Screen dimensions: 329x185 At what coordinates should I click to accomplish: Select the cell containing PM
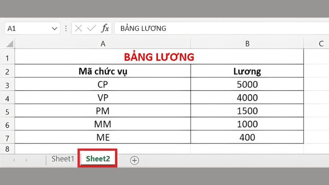click(103, 111)
